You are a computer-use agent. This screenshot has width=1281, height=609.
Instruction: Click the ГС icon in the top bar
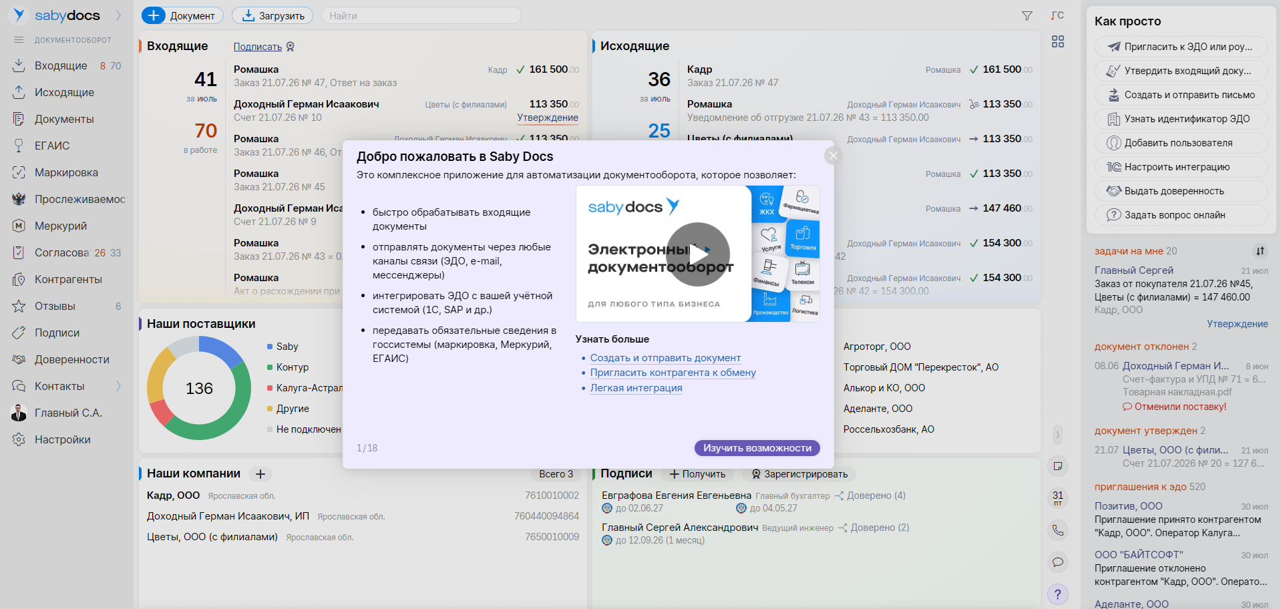(x=1057, y=15)
